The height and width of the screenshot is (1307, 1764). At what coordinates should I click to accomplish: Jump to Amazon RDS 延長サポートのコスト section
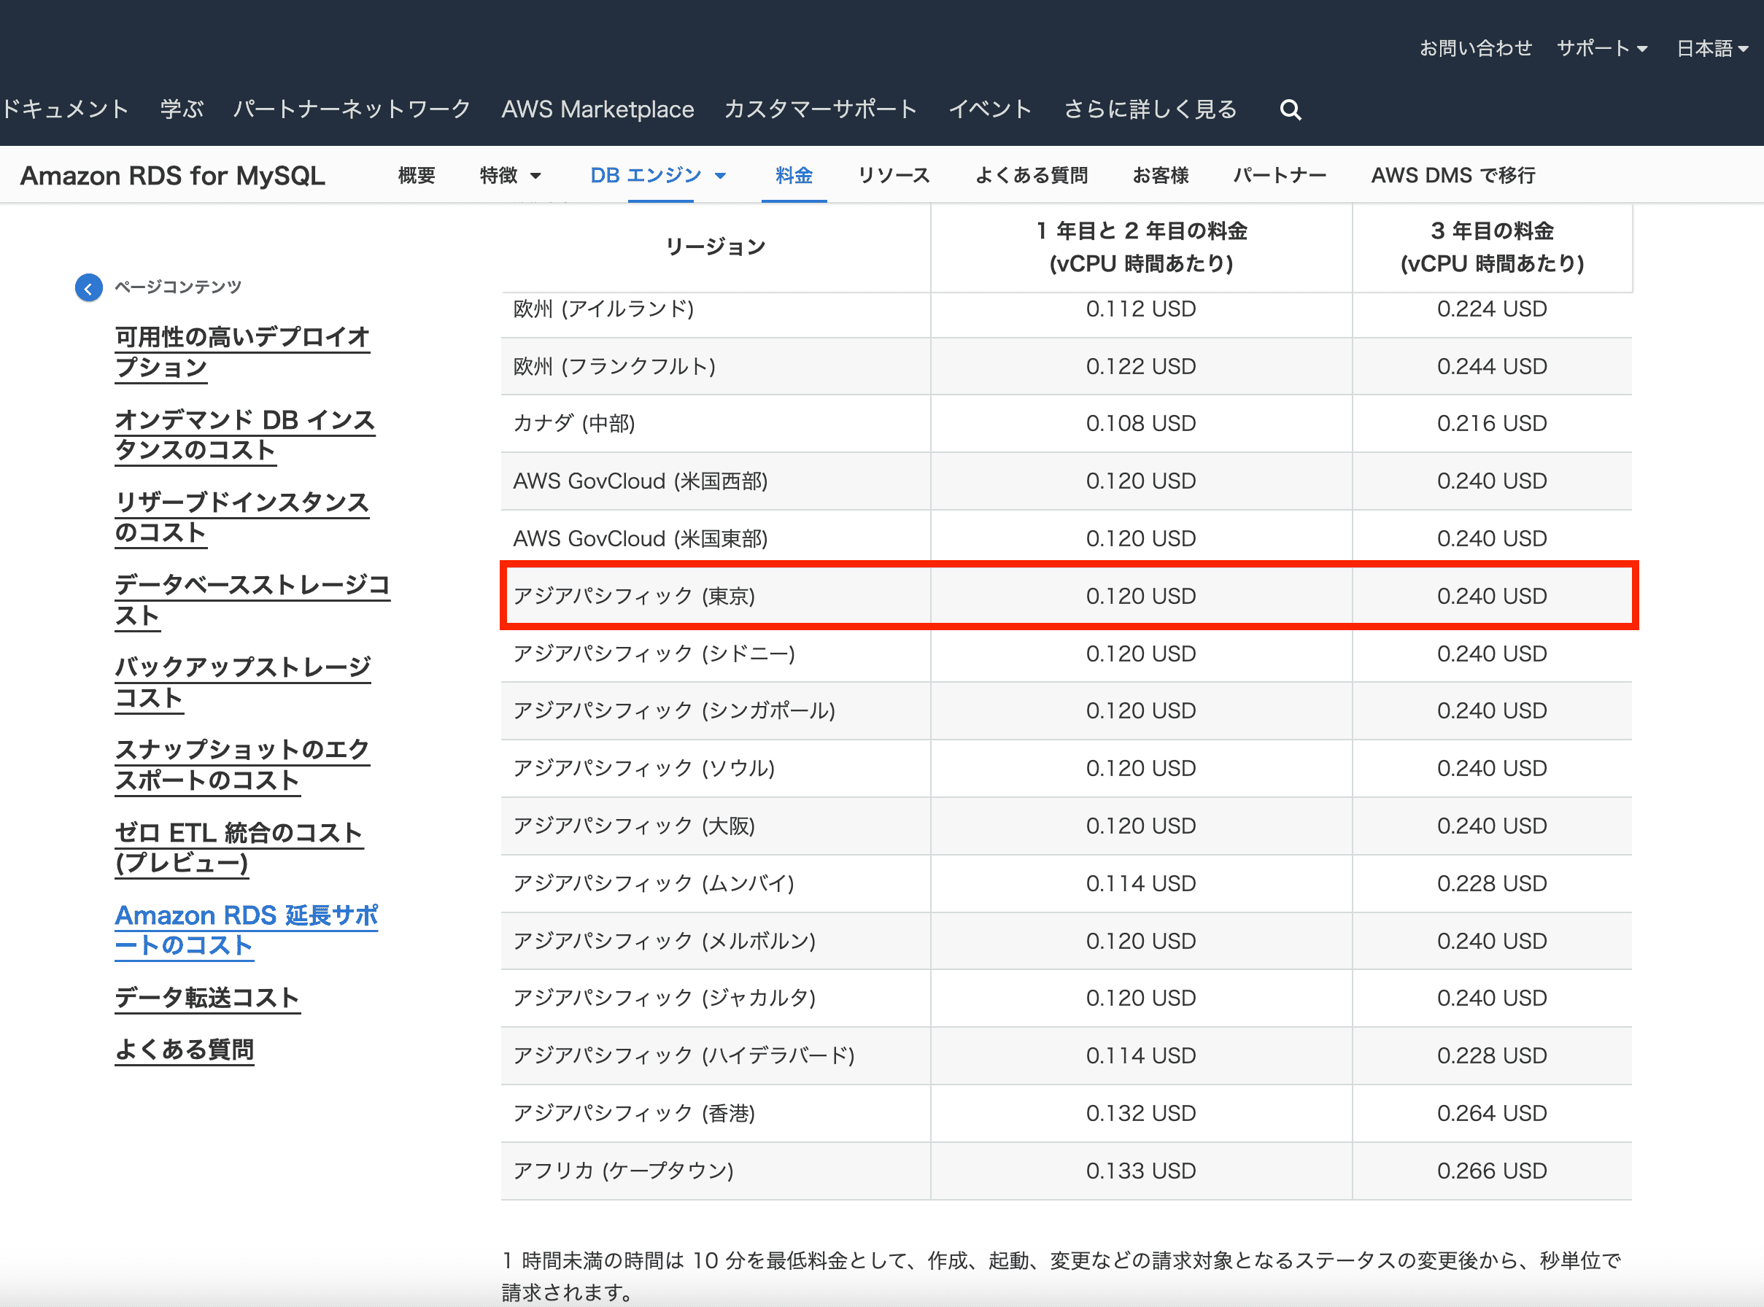[246, 930]
